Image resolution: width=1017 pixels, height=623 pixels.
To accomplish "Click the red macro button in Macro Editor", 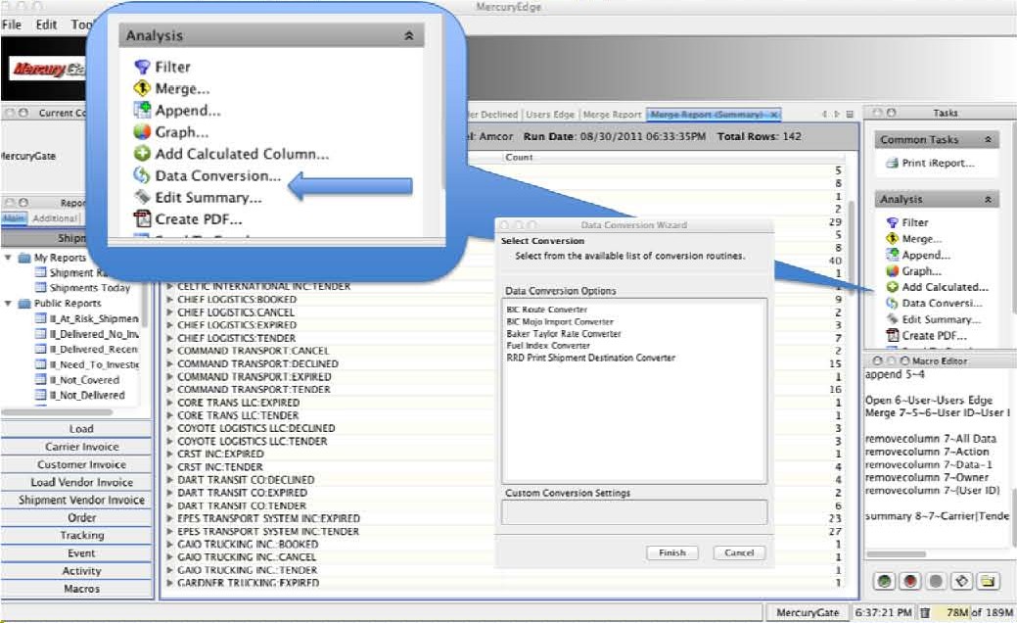I will pyautogui.click(x=910, y=581).
